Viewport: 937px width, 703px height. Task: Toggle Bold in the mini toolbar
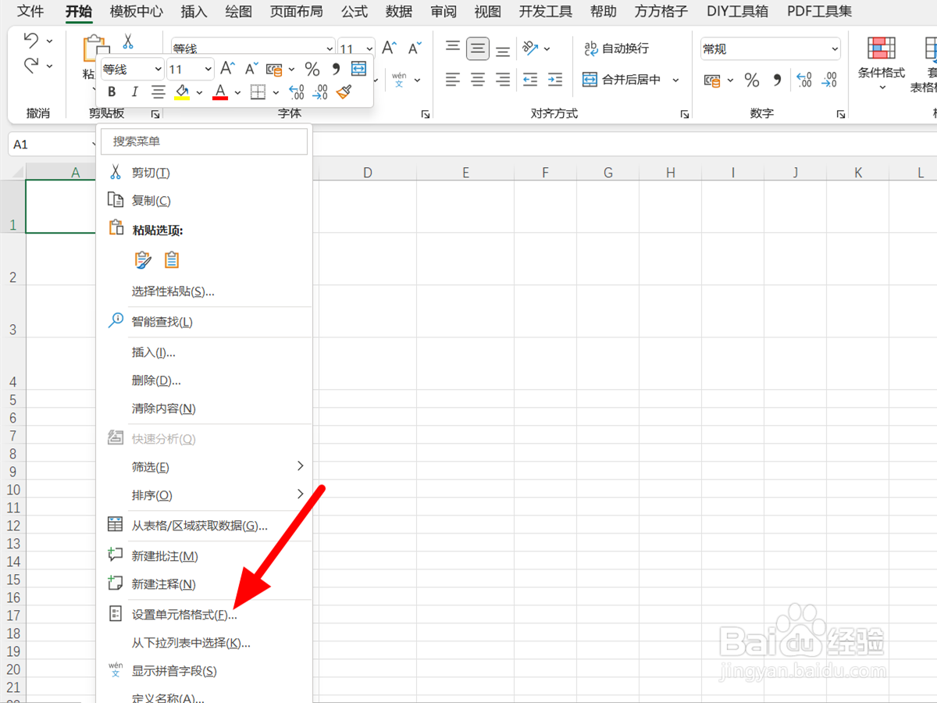112,92
